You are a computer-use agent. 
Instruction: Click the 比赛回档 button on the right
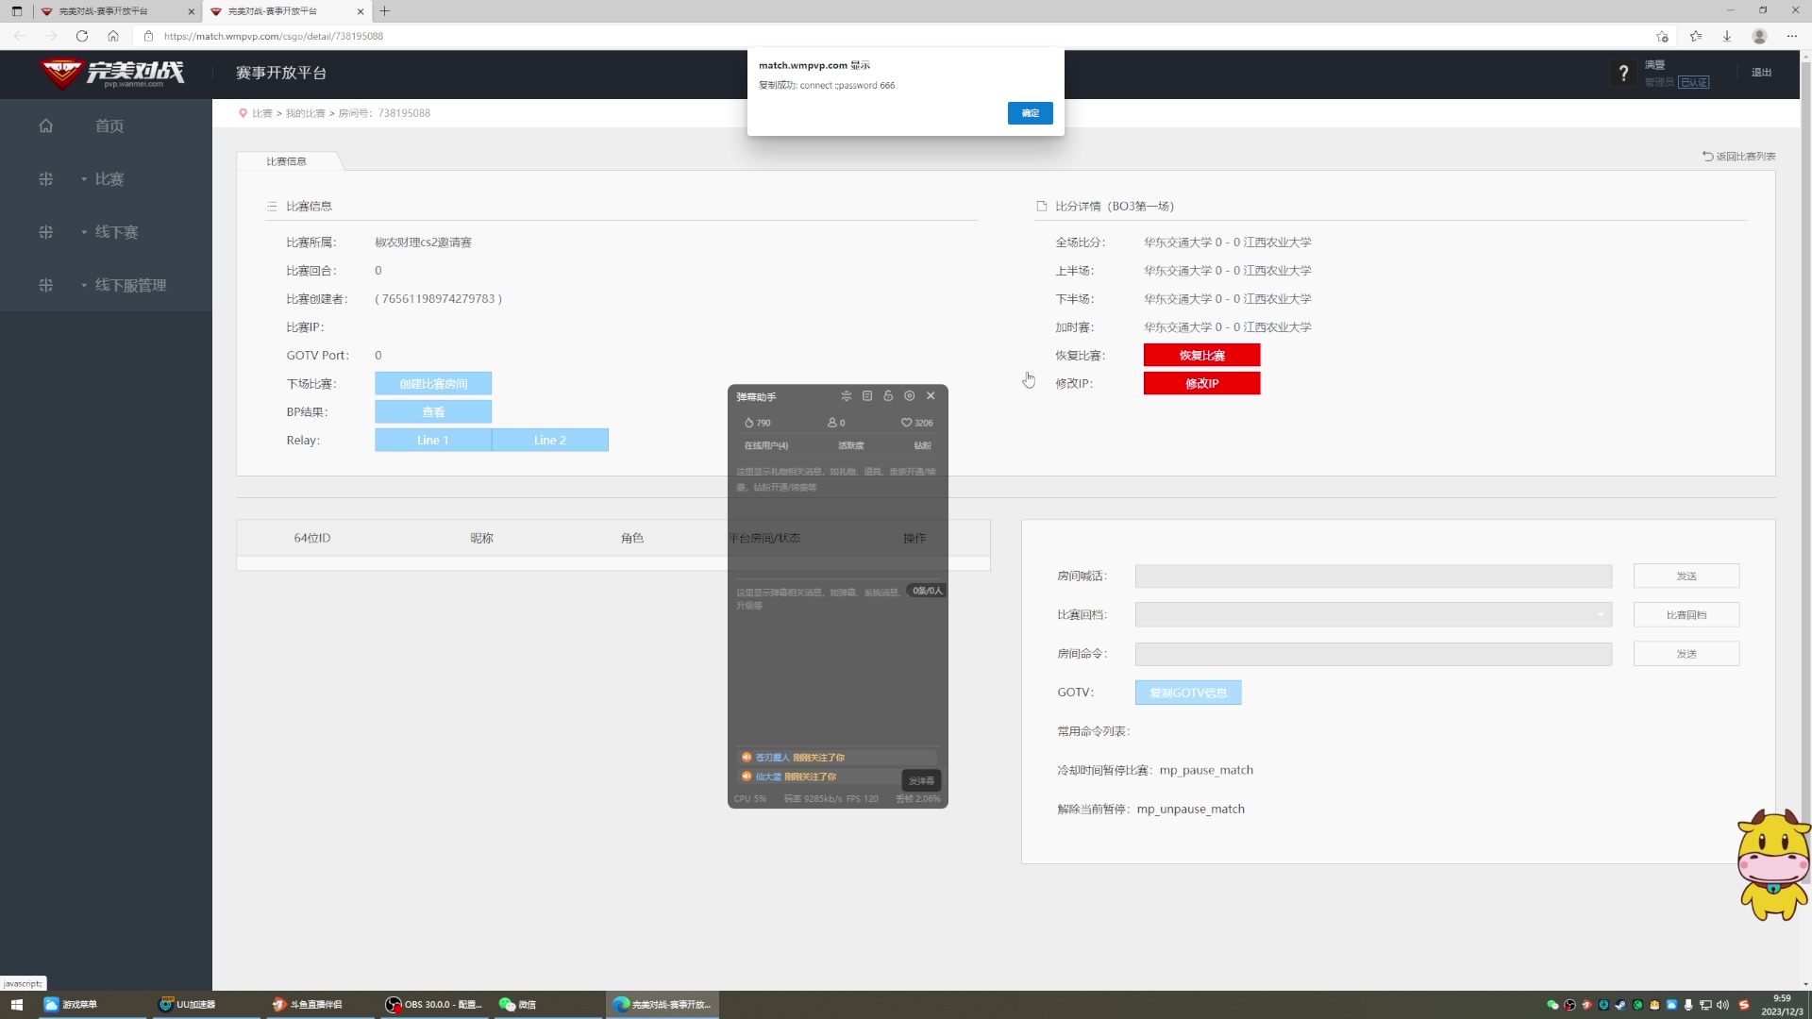click(x=1686, y=615)
